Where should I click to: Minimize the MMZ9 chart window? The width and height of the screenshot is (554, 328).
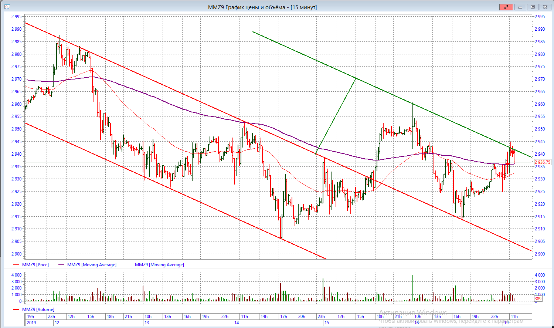tap(520, 7)
